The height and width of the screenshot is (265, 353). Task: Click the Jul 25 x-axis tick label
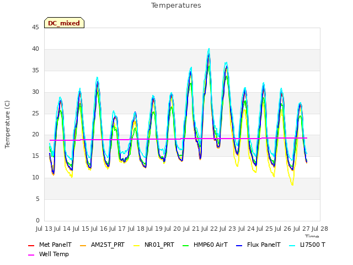pos(265,229)
